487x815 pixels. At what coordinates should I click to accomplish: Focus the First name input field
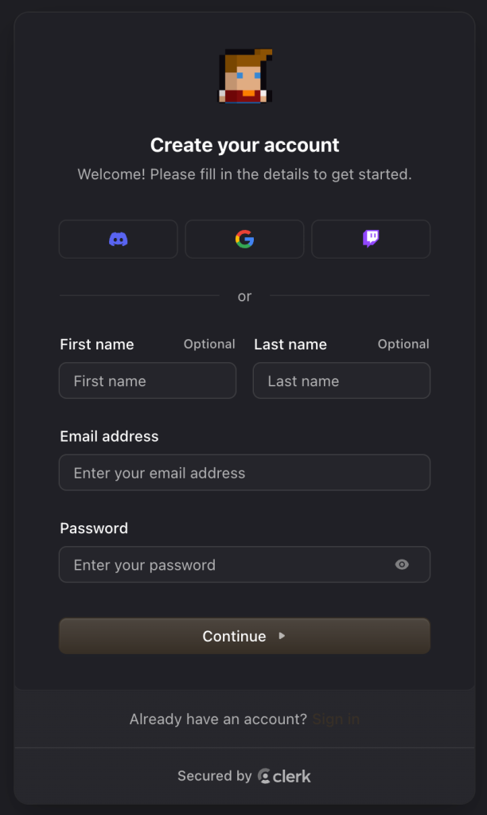pyautogui.click(x=147, y=380)
